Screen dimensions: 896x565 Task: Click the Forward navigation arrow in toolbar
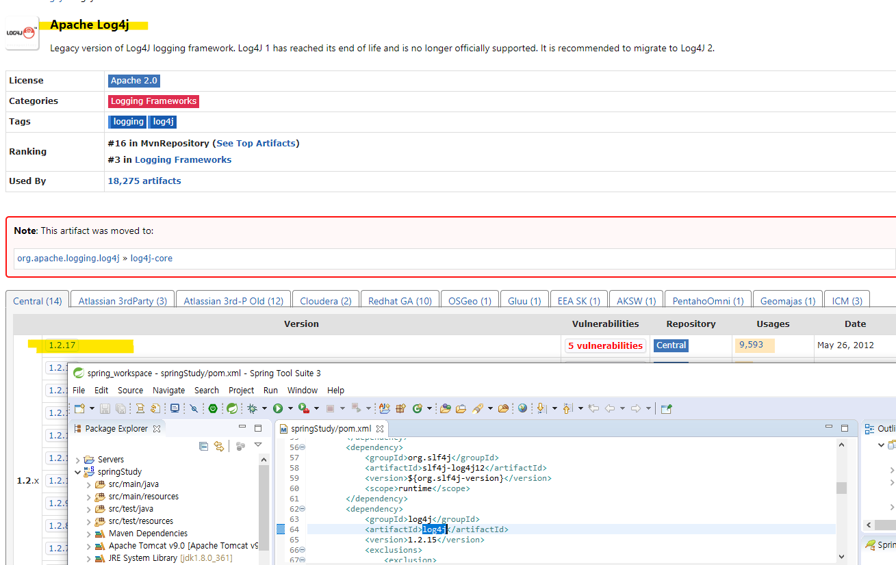pos(635,408)
